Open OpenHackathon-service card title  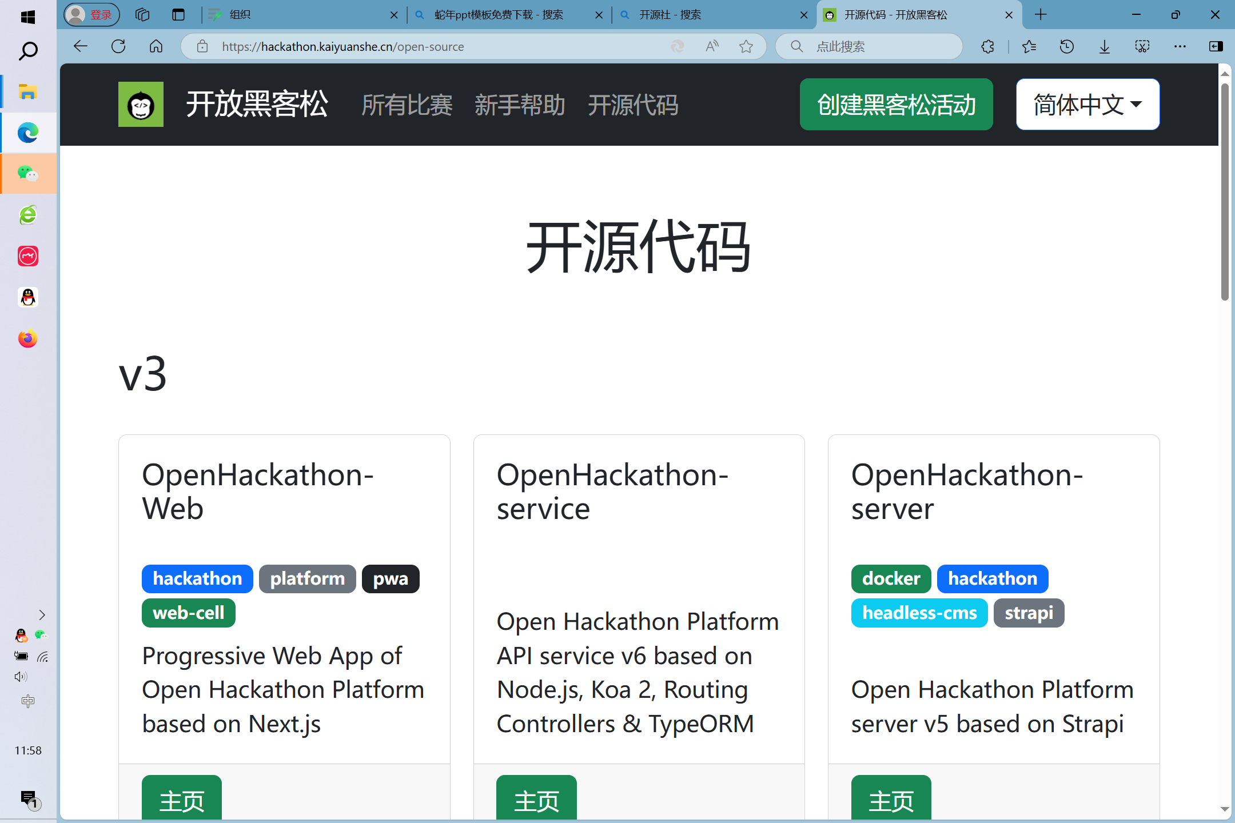612,492
